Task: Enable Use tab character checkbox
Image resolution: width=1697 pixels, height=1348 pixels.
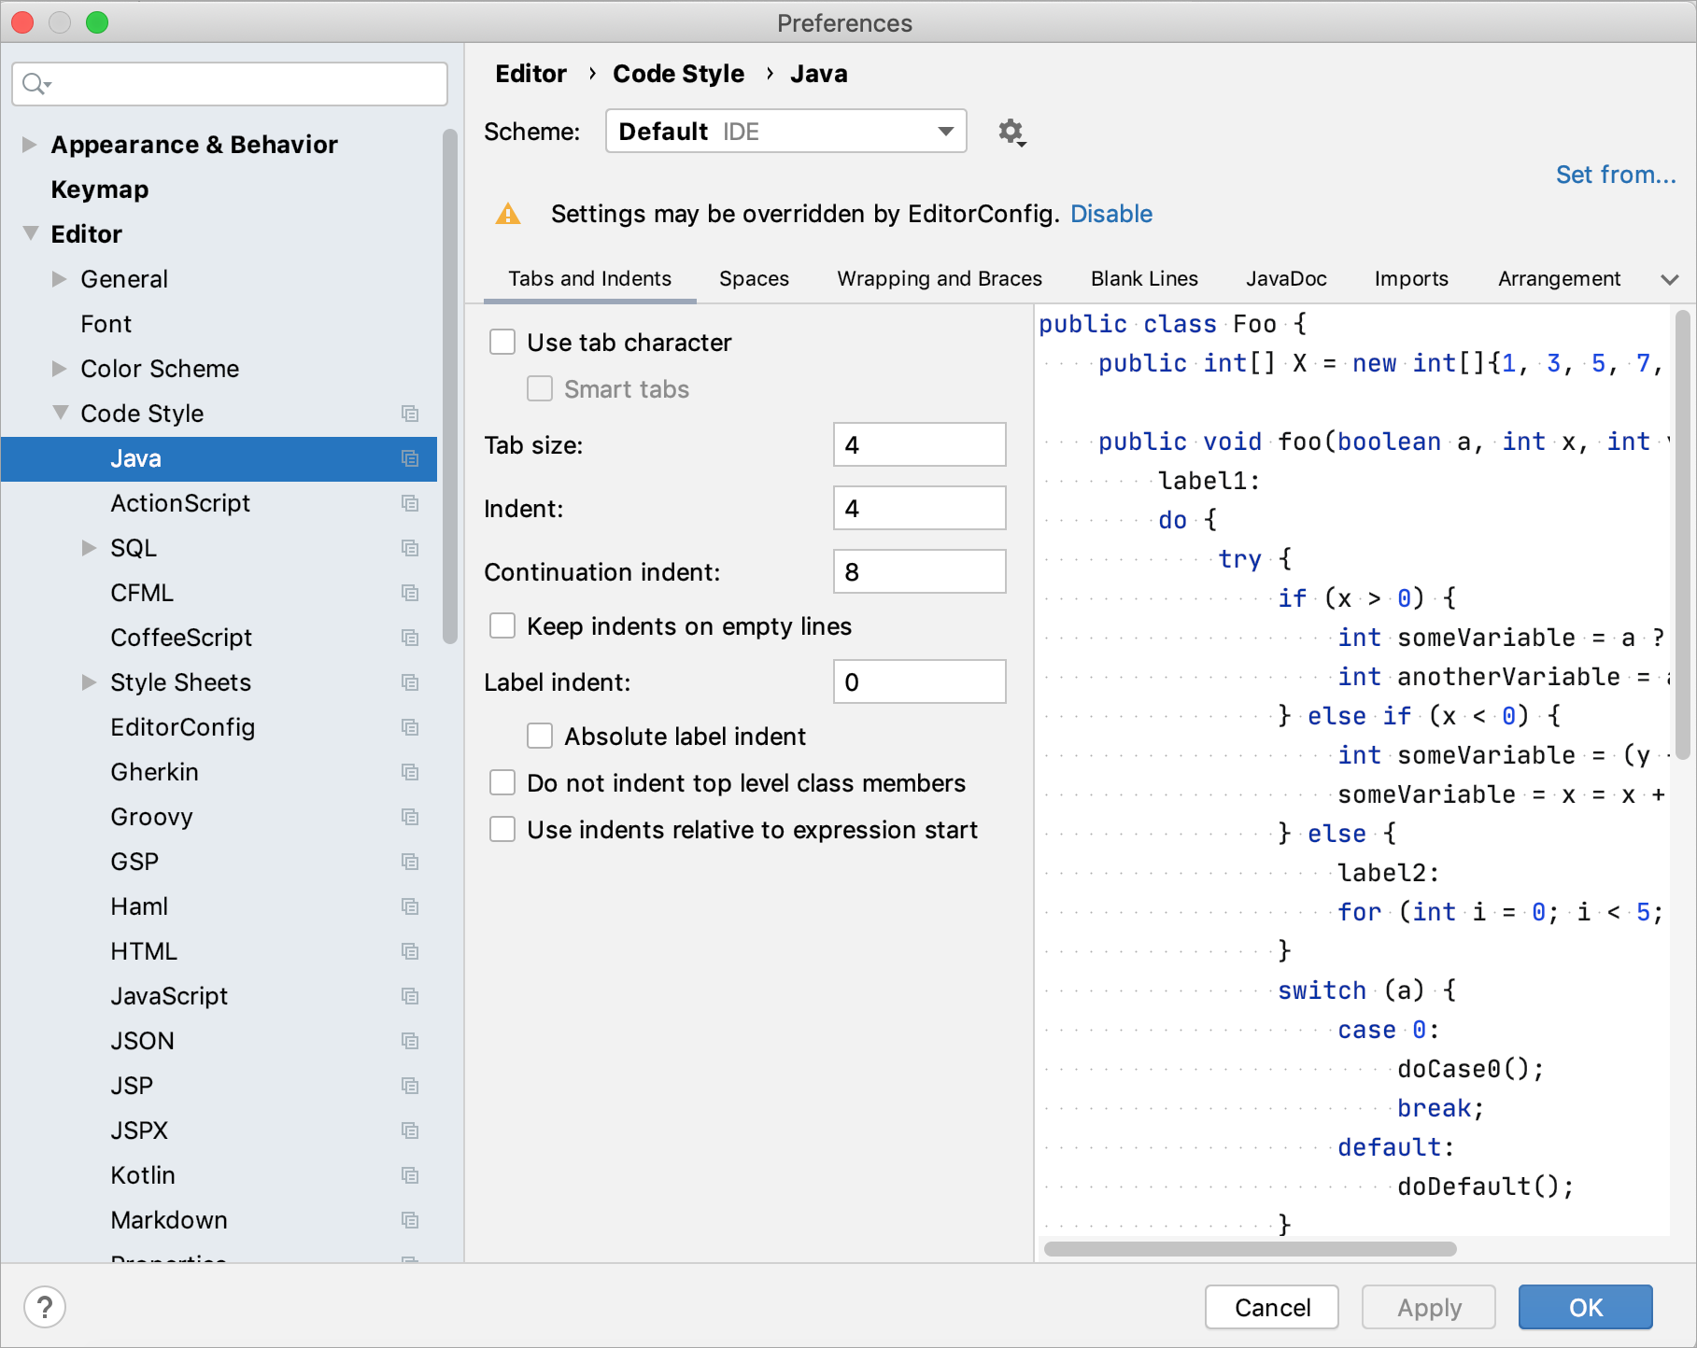Action: 502,343
